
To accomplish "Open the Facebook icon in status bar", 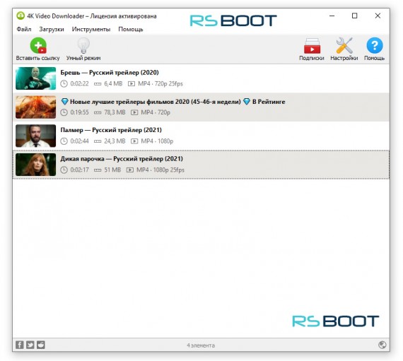I will click(x=20, y=345).
